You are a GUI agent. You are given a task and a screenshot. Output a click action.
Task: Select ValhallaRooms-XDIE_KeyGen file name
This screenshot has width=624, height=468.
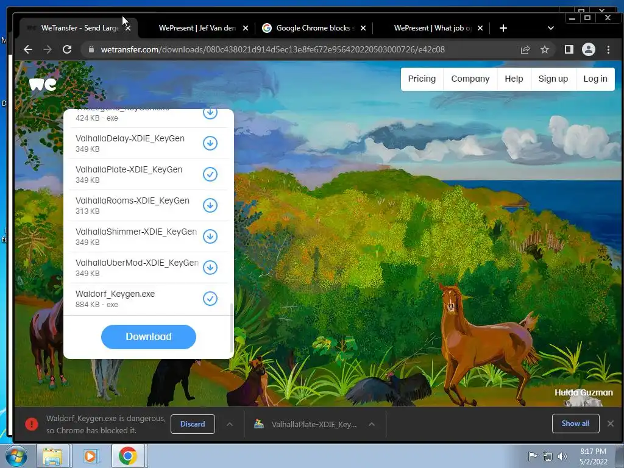pos(132,200)
